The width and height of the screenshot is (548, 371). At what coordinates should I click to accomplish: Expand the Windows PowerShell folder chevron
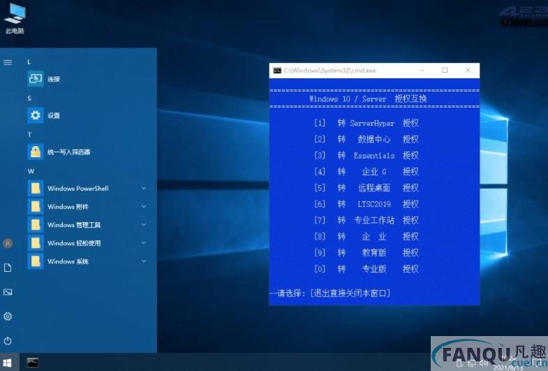(144, 188)
